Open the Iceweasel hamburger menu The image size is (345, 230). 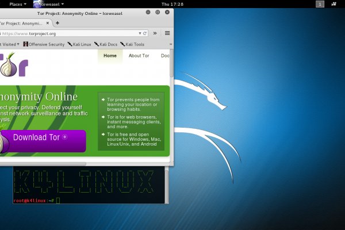click(x=167, y=33)
